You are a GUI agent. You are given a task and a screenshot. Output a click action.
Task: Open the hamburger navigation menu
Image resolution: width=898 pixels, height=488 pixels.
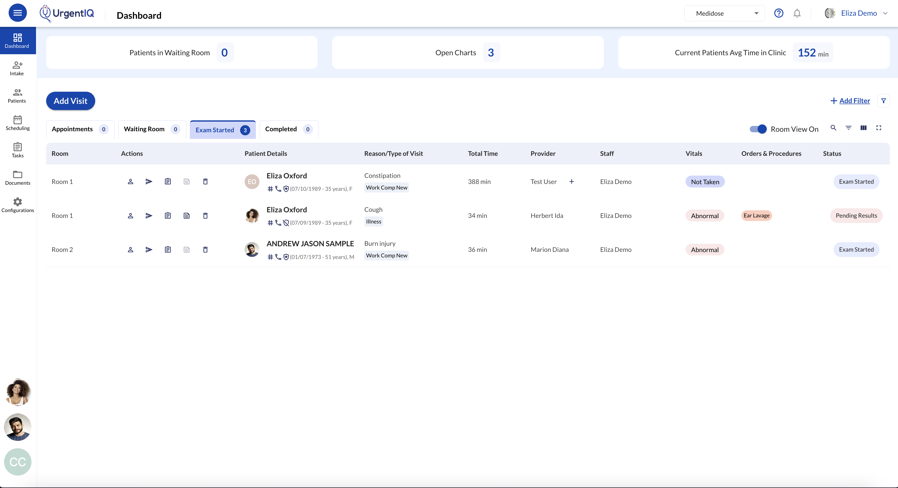(x=17, y=12)
